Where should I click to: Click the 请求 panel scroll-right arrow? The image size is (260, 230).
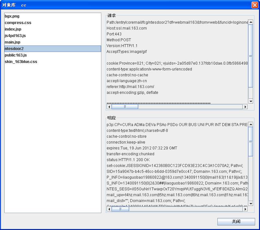click(x=245, y=107)
